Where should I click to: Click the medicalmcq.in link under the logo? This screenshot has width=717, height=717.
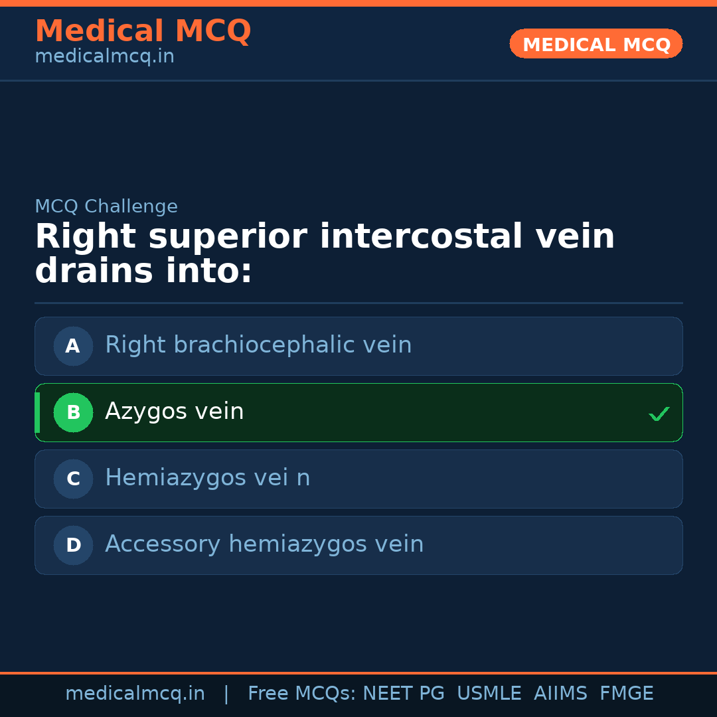coord(104,56)
